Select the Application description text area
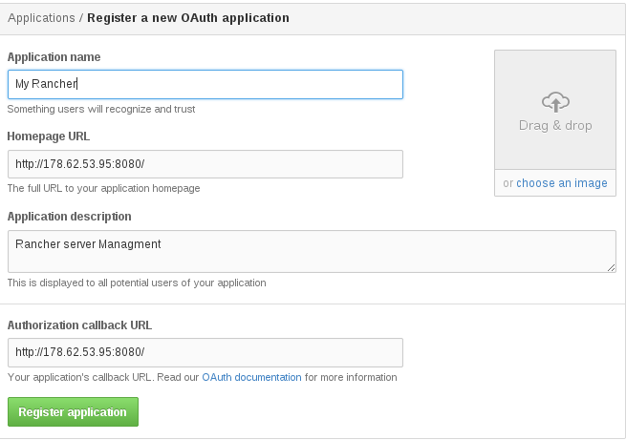This screenshot has height=440, width=626. 311,251
